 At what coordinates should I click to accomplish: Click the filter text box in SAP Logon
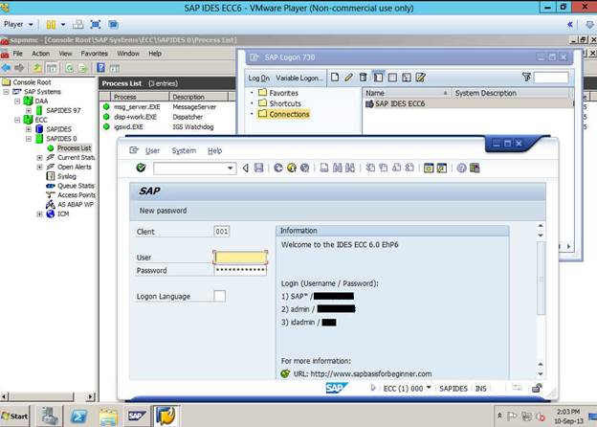pyautogui.click(x=551, y=78)
